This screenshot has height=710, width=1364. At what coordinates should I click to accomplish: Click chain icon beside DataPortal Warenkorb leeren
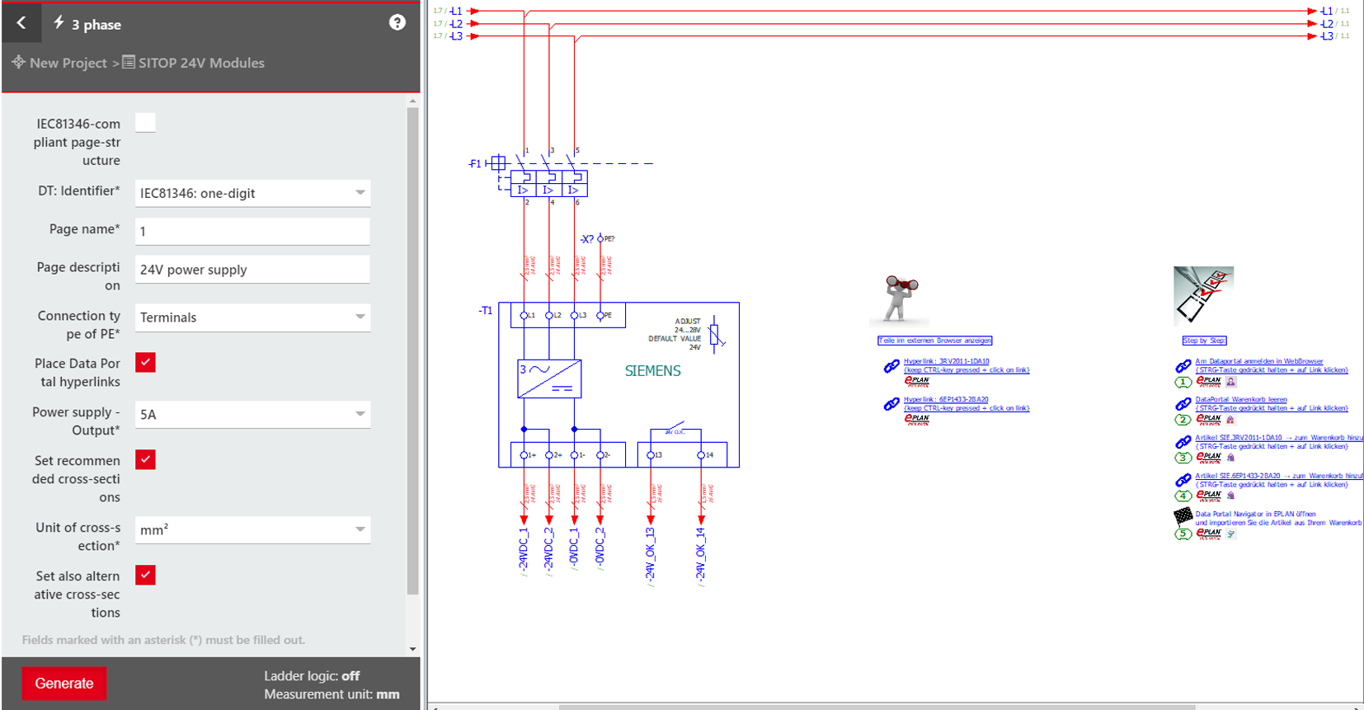tap(1183, 404)
